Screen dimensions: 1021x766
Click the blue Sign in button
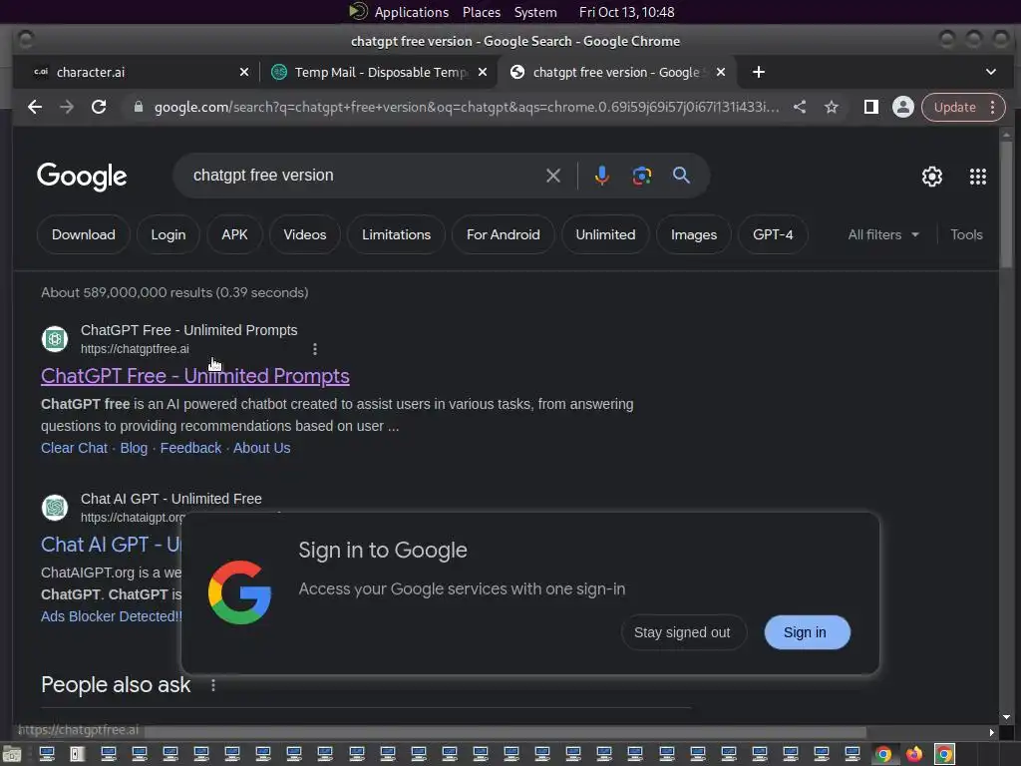(x=806, y=632)
